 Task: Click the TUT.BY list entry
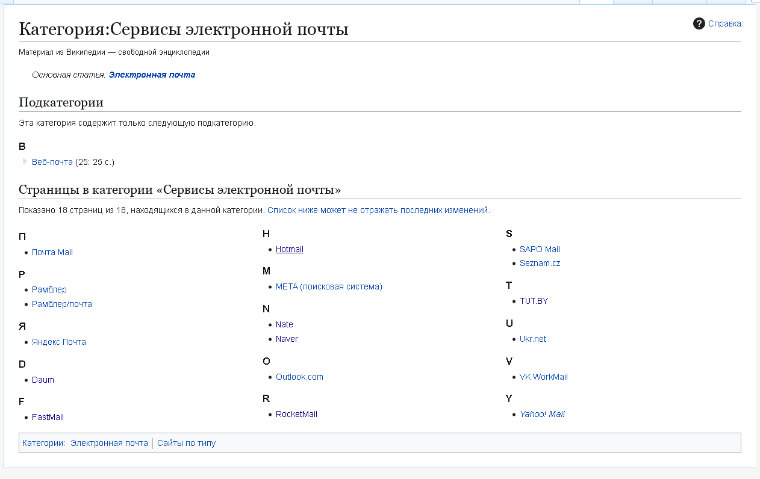534,301
